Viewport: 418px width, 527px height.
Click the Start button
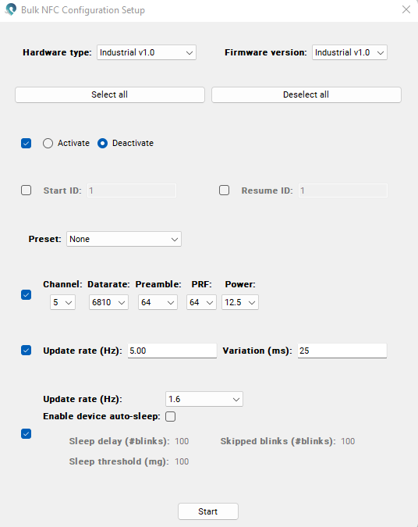(208, 511)
